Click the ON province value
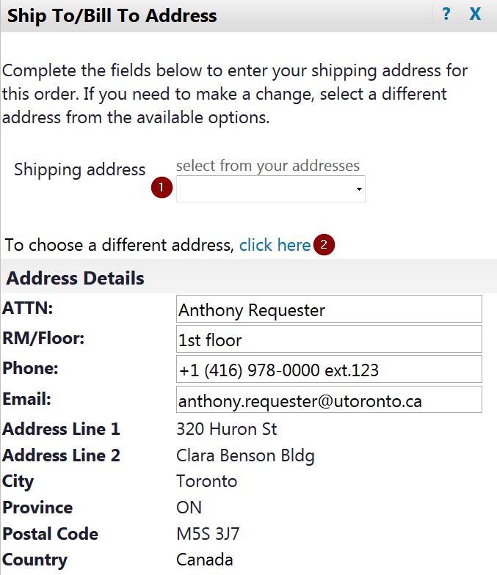The height and width of the screenshot is (575, 497). (x=189, y=508)
